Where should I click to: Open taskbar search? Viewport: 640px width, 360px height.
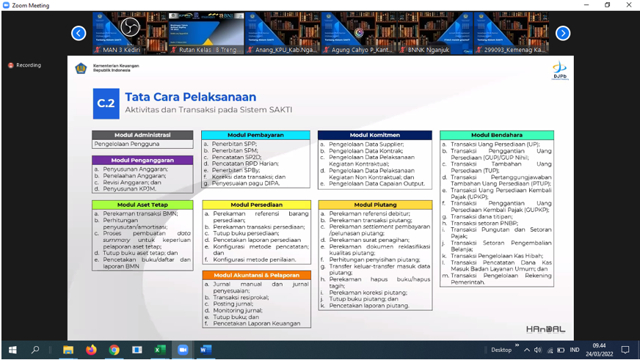35,350
